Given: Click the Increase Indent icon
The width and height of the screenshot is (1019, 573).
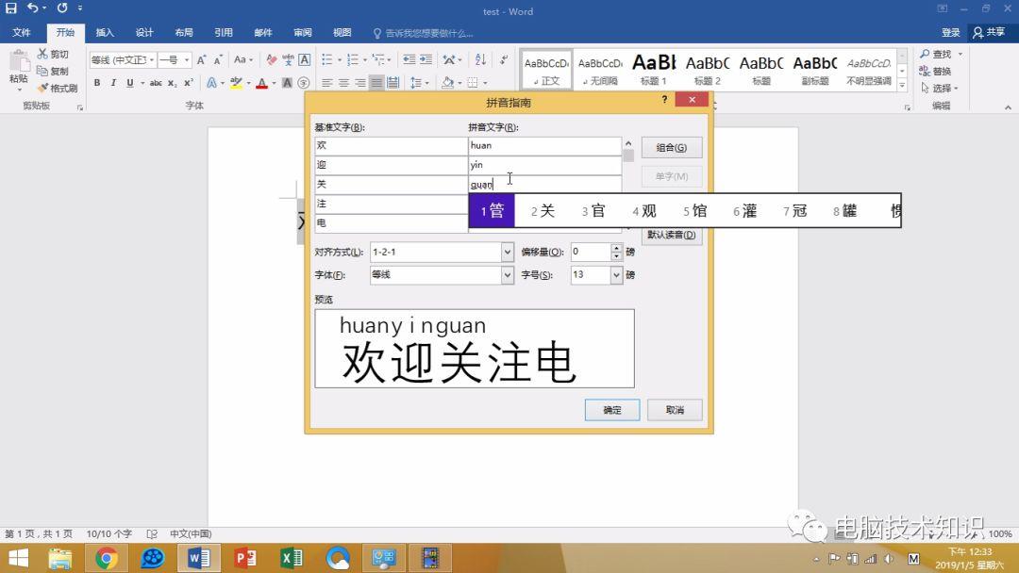Looking at the screenshot, I should pos(426,59).
